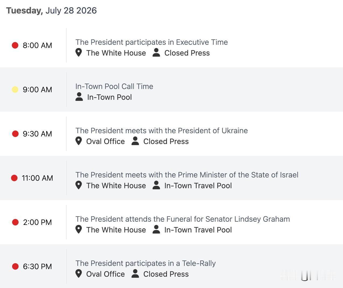
Task: Click the location pin in the Executive Time entry
Action: (79, 53)
